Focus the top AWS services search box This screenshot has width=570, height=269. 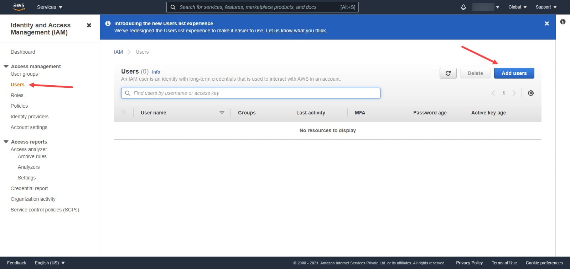tap(263, 7)
